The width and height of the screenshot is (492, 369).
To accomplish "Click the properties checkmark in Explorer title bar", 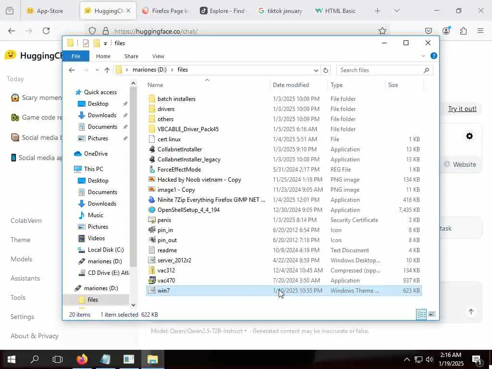I will click(x=86, y=43).
